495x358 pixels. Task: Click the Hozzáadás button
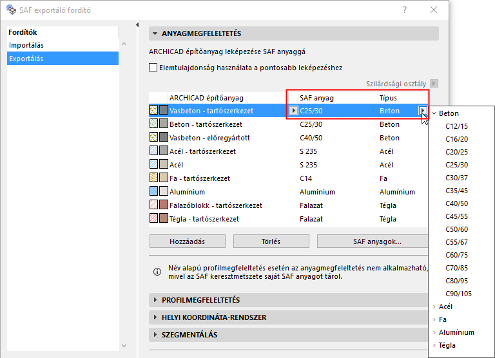tap(187, 241)
